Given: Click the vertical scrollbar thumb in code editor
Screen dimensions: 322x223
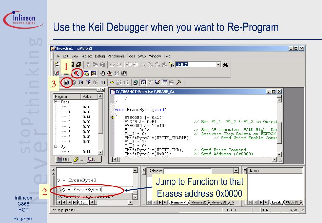Looking at the screenshot, I should coord(279,133).
